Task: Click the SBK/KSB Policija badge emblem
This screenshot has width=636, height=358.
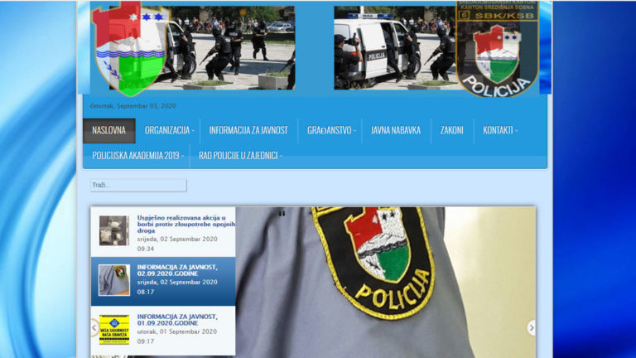Action: coord(496,47)
